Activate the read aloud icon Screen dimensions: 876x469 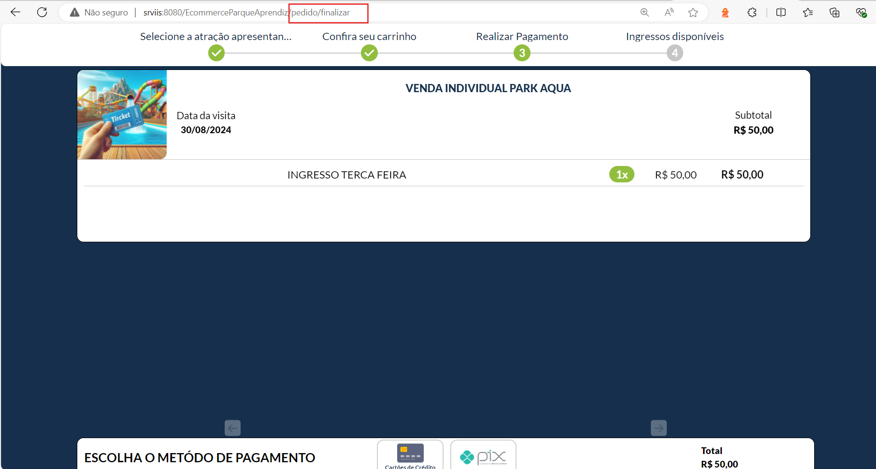click(x=669, y=13)
